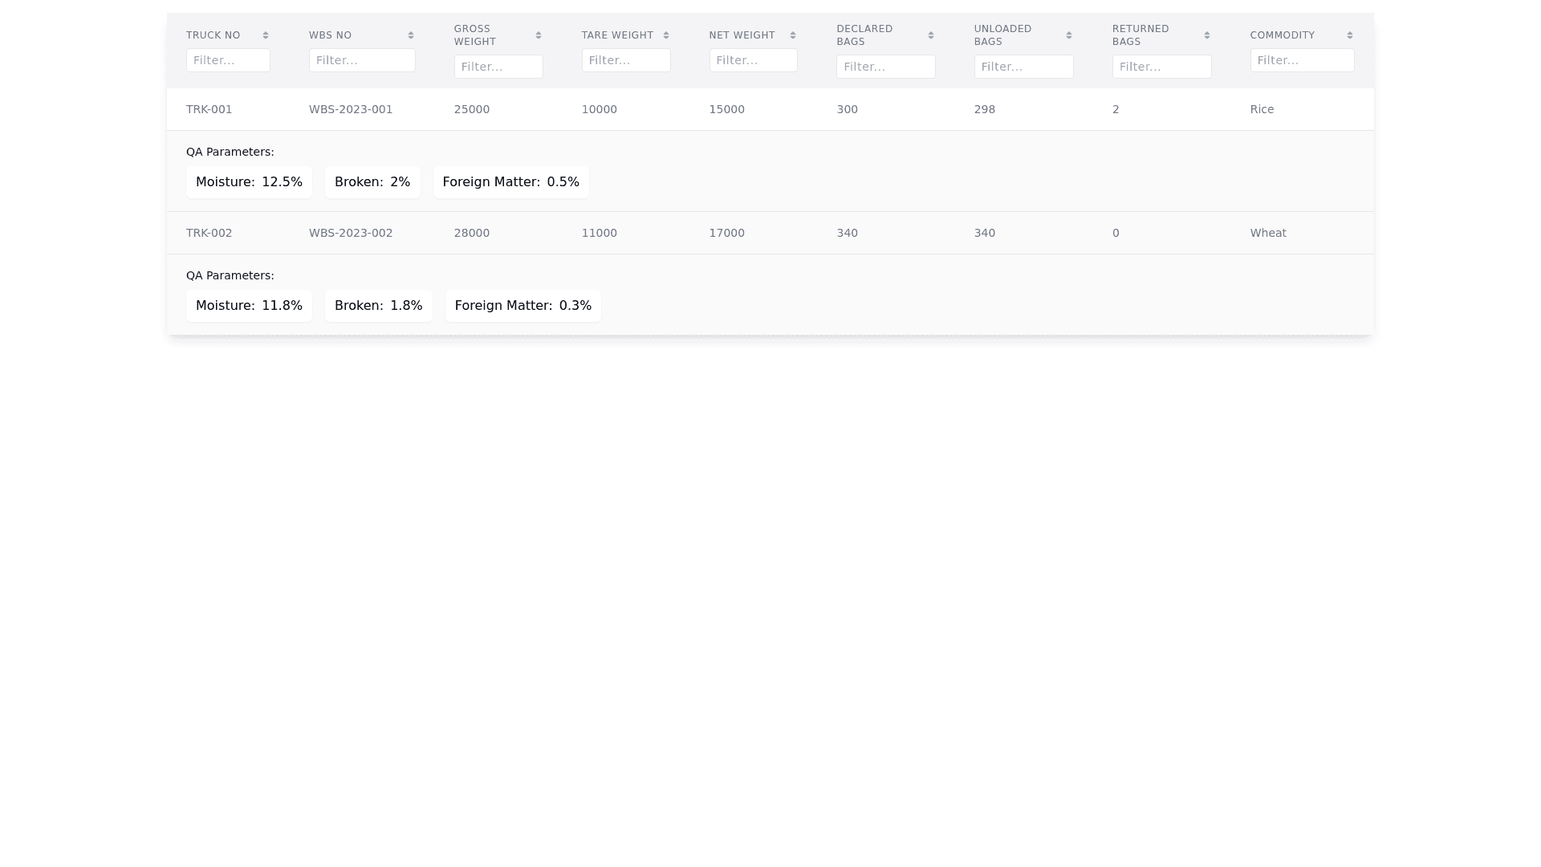Click the COMMODITY filter field
1541x867 pixels.
[x=1302, y=60]
